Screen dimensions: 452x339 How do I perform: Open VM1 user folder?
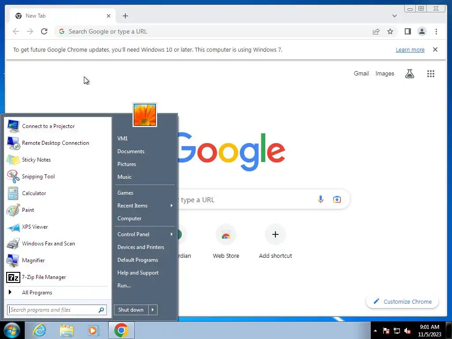[145, 138]
